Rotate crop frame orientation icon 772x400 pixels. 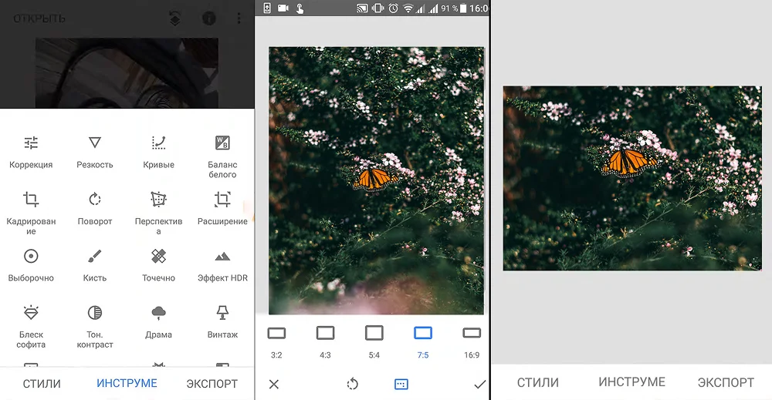point(353,384)
